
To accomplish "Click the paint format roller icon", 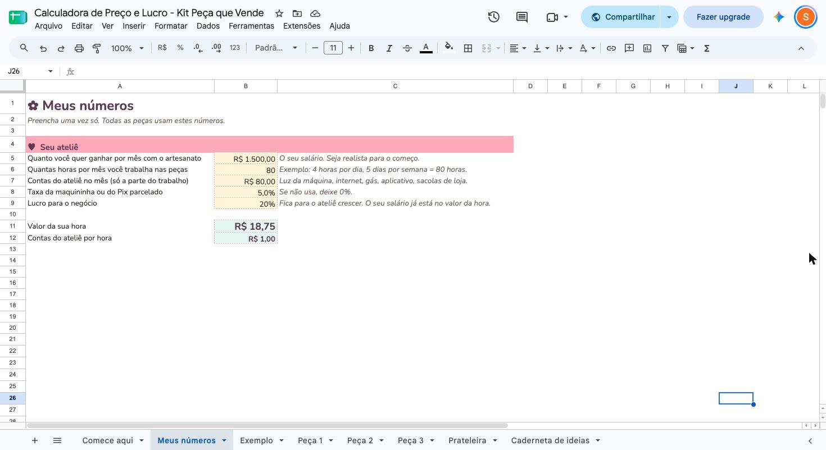I will pos(97,48).
